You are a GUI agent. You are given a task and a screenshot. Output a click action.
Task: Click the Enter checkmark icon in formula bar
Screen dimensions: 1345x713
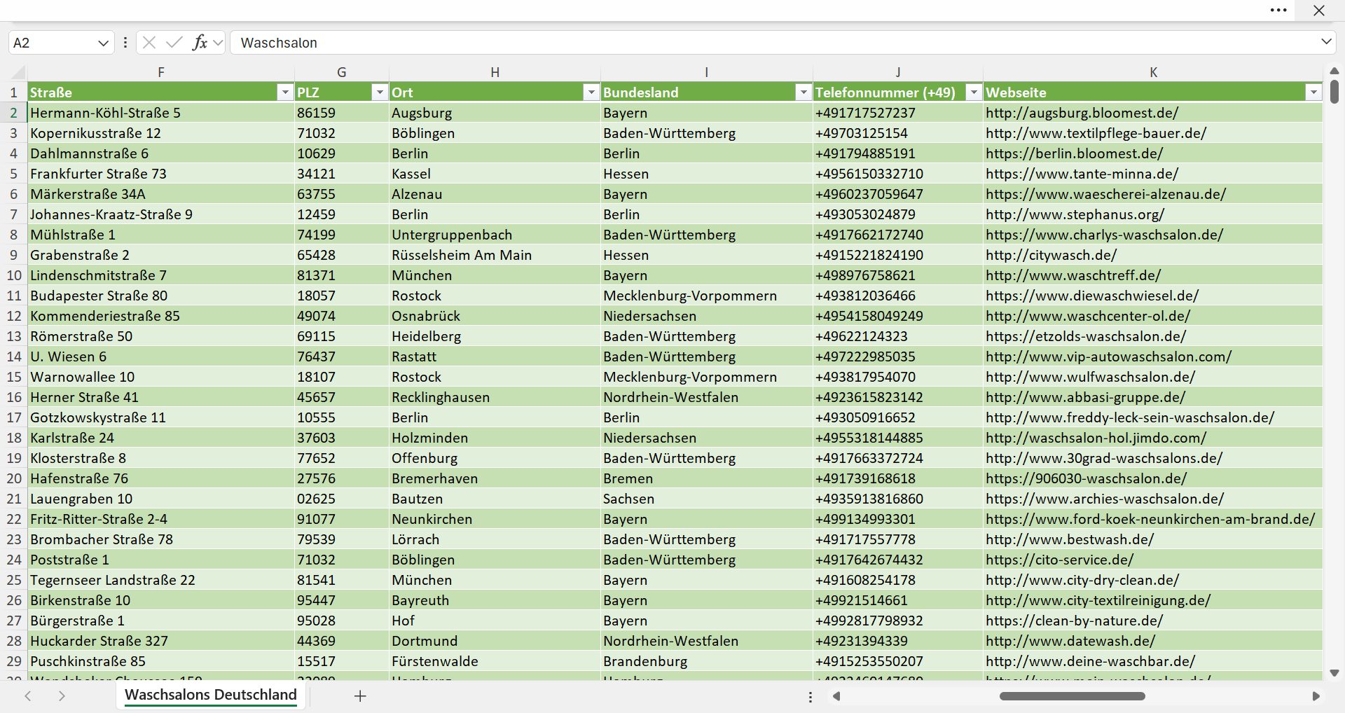click(x=174, y=43)
